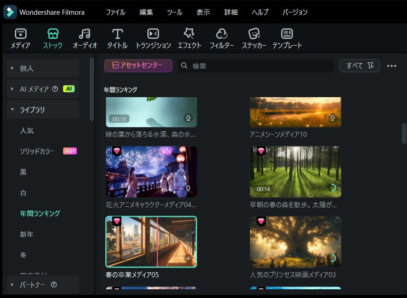Expand the 個人 sidebar section
407x298 pixels.
click(x=12, y=68)
